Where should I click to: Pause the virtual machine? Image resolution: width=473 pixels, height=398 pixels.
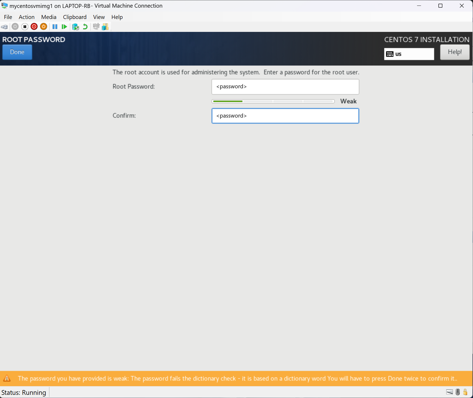tap(55, 27)
